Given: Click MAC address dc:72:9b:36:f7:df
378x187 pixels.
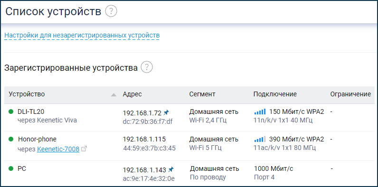Looking at the screenshot, I should click(x=148, y=122).
